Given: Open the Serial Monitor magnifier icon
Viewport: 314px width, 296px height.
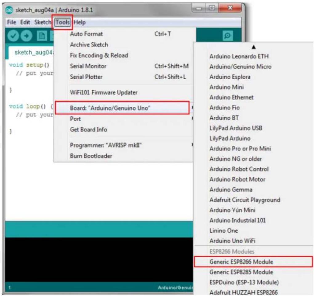Looking at the screenshot, I should pyautogui.click(x=228, y=36).
